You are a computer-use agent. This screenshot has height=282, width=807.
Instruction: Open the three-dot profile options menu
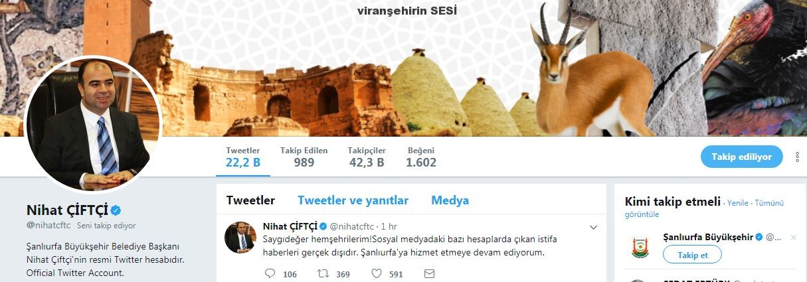click(797, 156)
